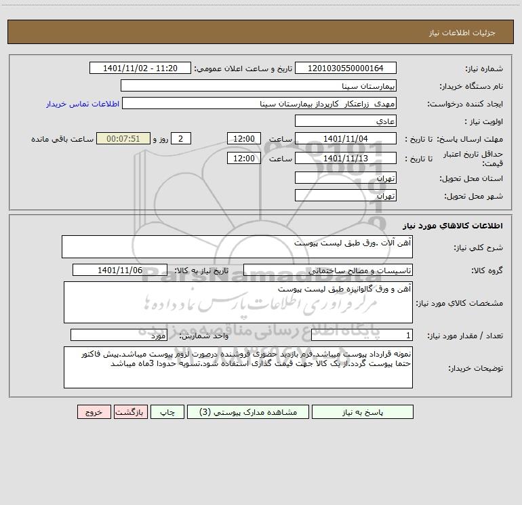
Task: Click the تعداد / مقدار مورد نیاز label
Action: (x=465, y=336)
